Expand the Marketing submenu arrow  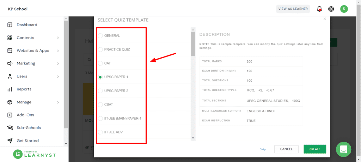point(58,63)
